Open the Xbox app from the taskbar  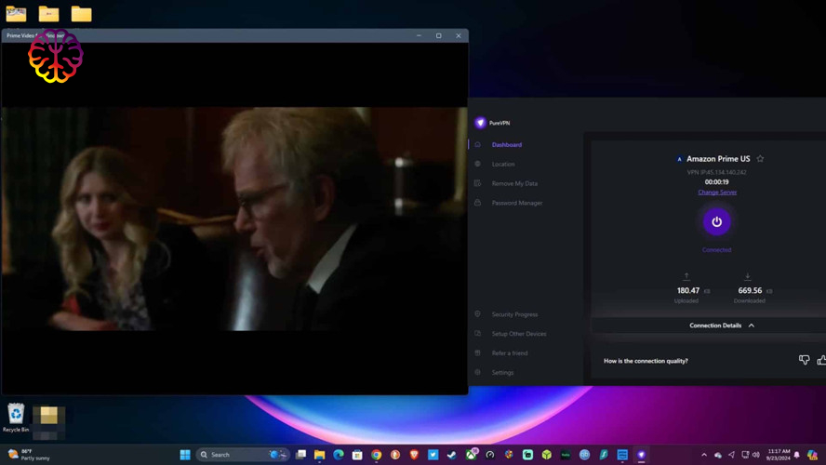(471, 455)
